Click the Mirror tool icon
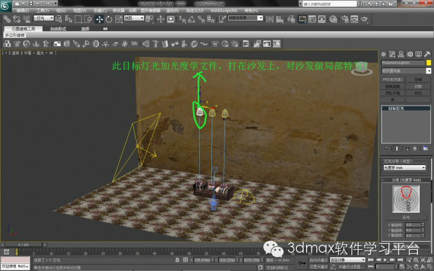 (270, 19)
